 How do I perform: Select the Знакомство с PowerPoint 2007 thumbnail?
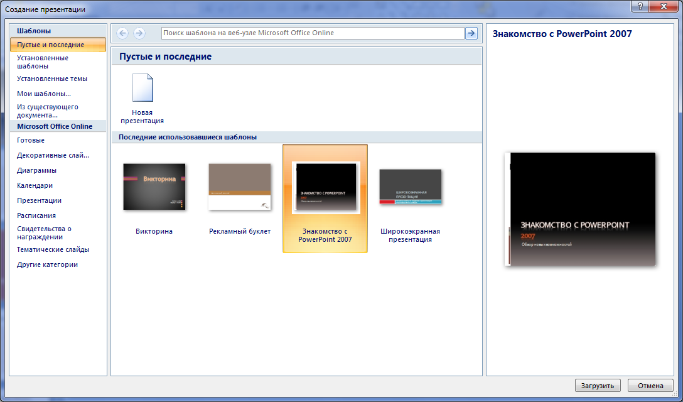326,187
